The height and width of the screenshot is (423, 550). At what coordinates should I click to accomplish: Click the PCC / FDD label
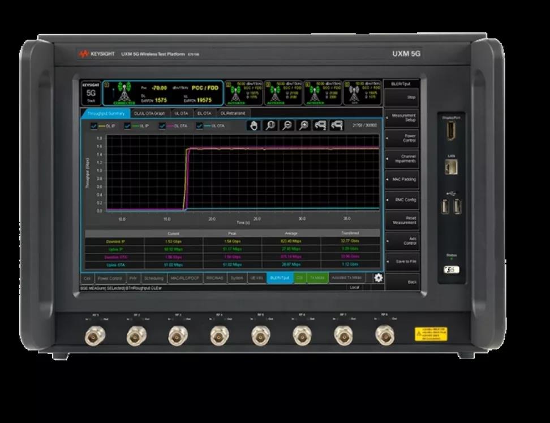click(x=205, y=88)
